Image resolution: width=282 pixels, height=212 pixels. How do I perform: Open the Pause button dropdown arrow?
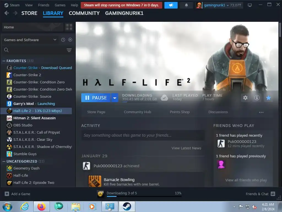tap(115, 98)
